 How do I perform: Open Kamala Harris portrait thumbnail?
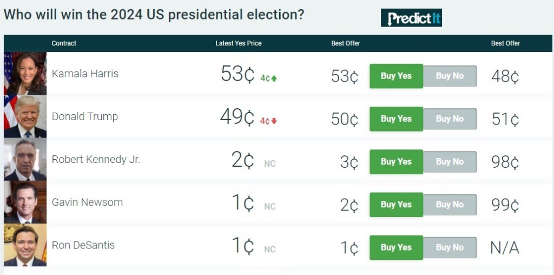pos(25,74)
